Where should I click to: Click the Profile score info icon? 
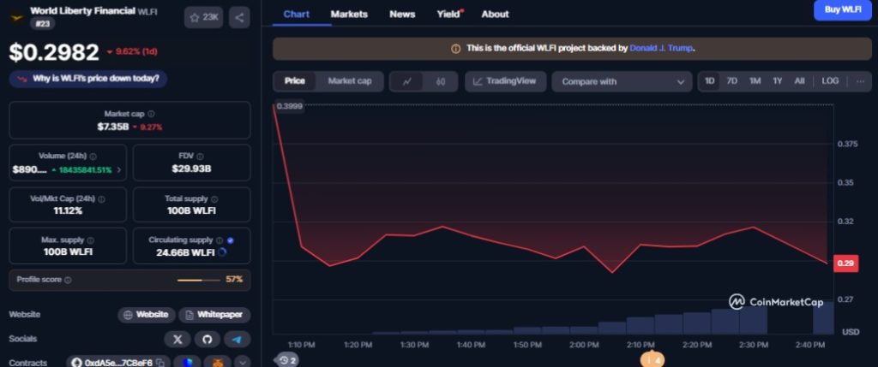68,280
